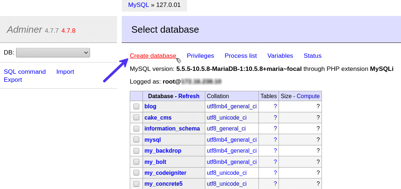
Task: View server Variables
Action: coord(280,56)
